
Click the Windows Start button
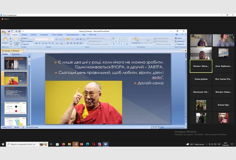[3, 144]
